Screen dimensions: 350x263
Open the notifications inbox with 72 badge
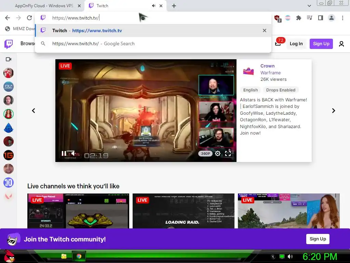click(278, 43)
